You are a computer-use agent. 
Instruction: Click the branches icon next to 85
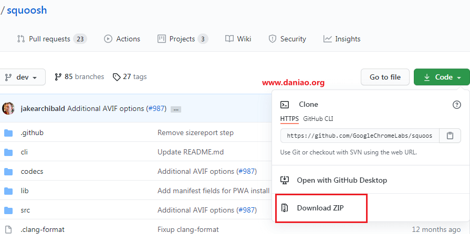point(58,77)
